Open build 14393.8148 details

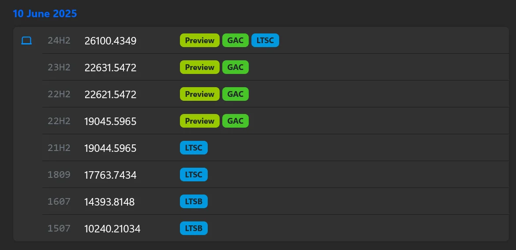[x=109, y=202]
